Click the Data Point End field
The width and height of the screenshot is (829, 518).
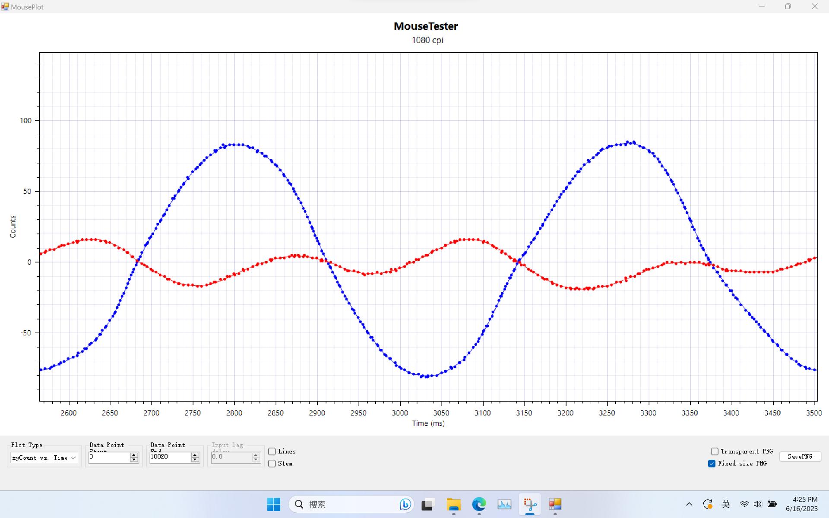click(x=170, y=457)
